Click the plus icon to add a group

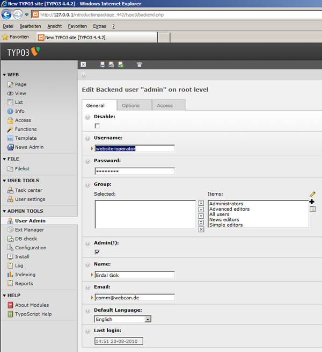312,202
